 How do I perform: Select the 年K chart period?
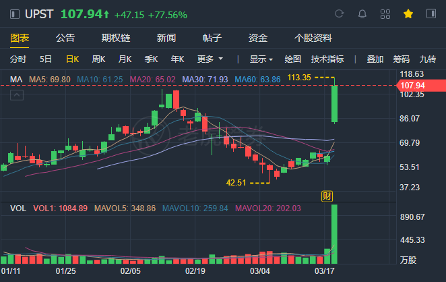pyautogui.click(x=177, y=59)
